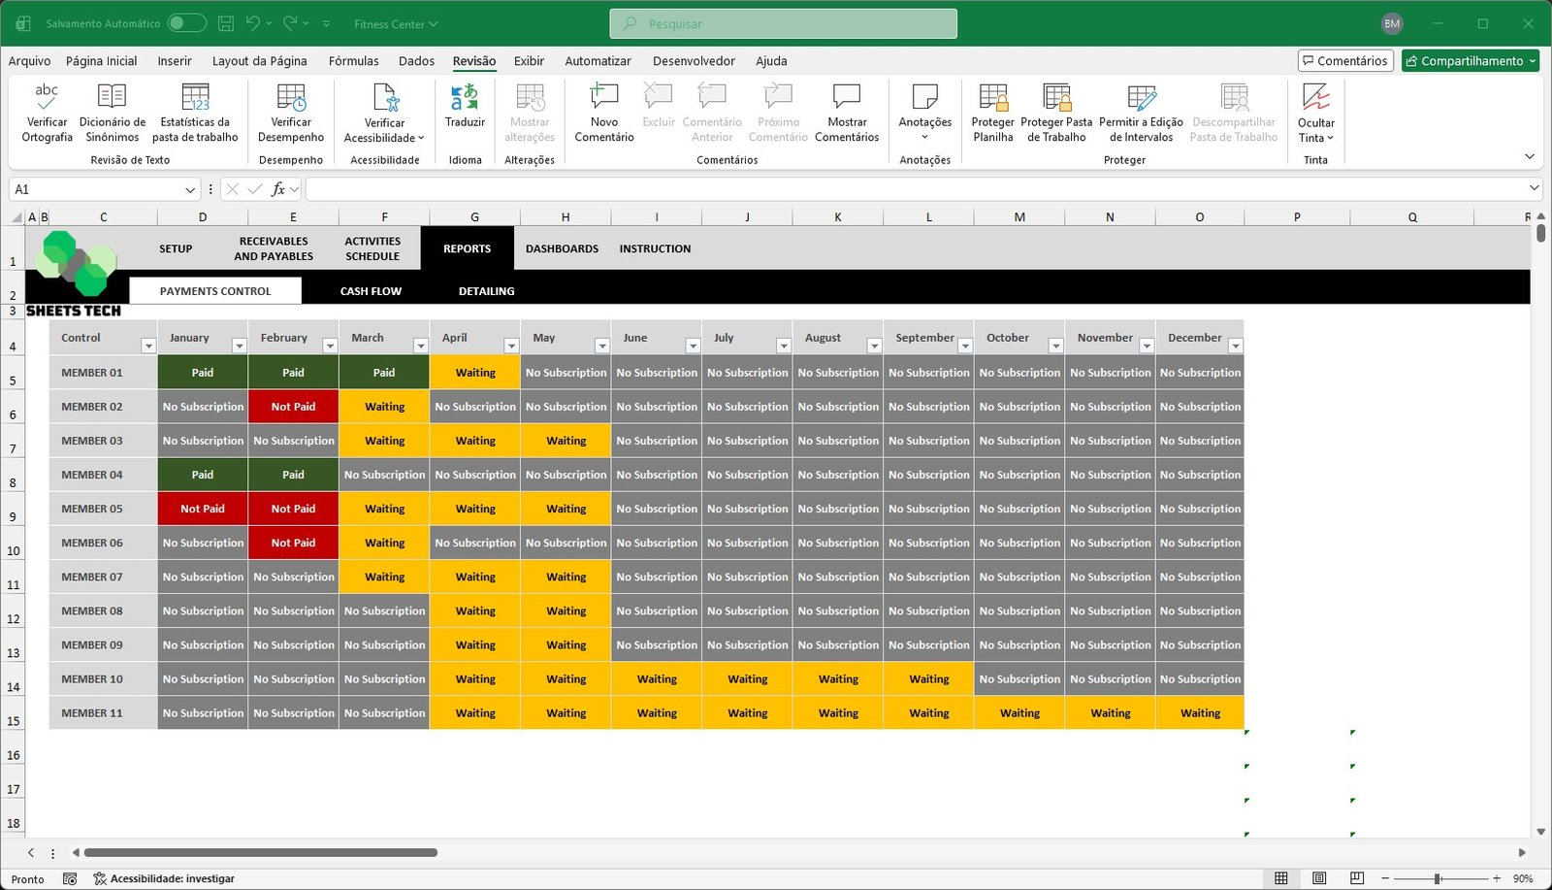Add a Novo Comentário
1552x890 pixels.
(x=603, y=97)
